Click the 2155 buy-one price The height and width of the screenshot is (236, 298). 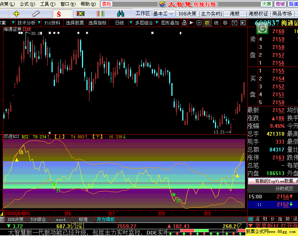pyautogui.click(x=278, y=71)
